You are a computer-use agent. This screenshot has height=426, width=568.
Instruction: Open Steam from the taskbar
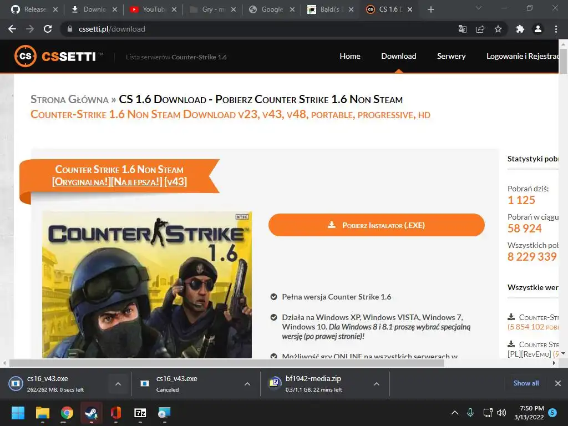tap(92, 413)
